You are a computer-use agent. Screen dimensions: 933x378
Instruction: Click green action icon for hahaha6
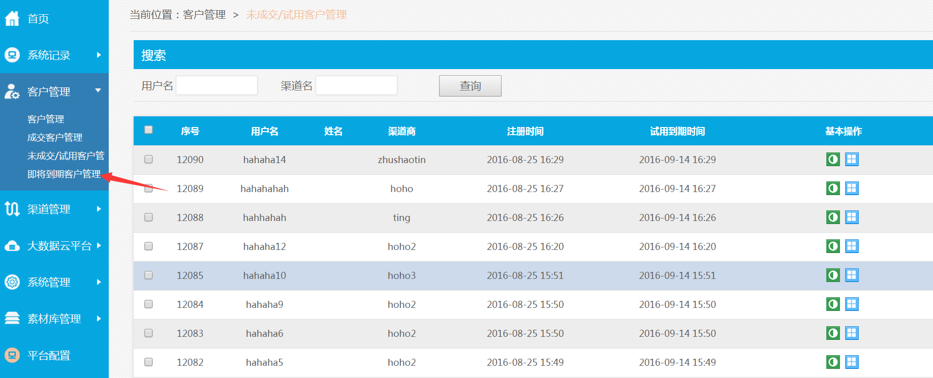coord(833,333)
